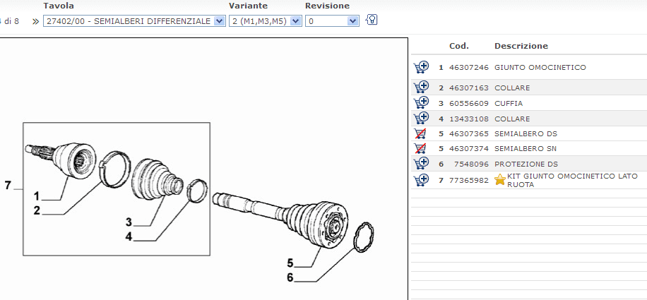Click crossed-out cart for SEMIALBERO SN
647x300 pixels.
click(x=420, y=148)
